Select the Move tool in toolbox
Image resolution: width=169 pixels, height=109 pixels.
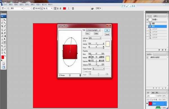[x=5, y=20]
